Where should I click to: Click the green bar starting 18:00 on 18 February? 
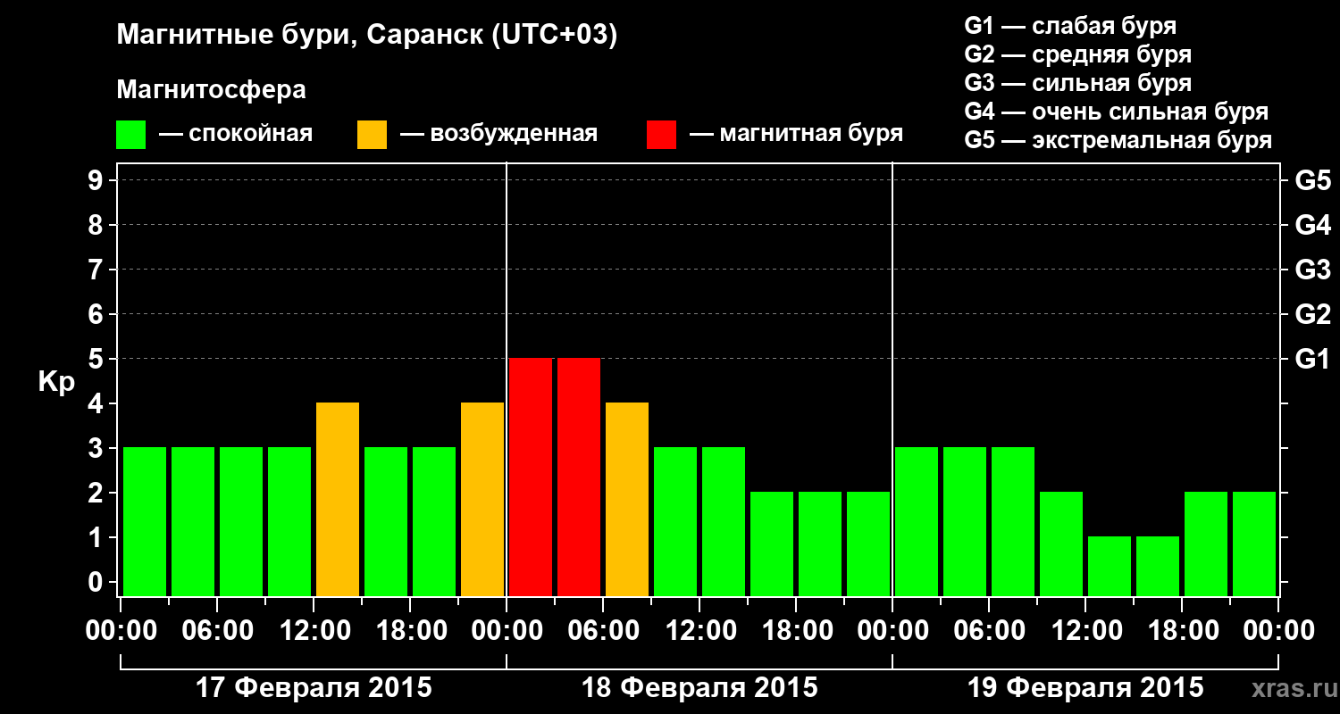pyautogui.click(x=820, y=544)
